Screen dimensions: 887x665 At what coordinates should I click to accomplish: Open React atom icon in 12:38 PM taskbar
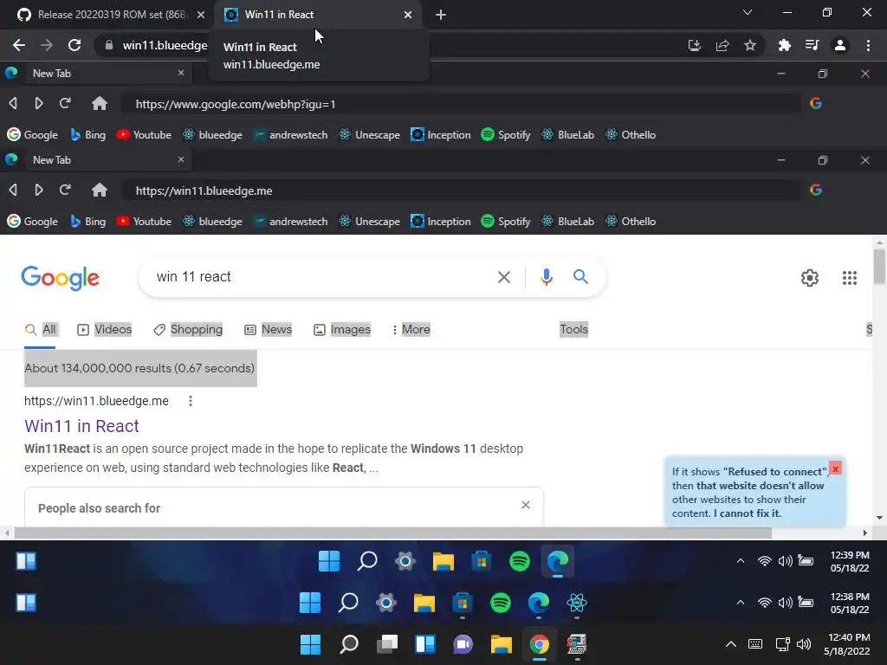(x=576, y=603)
